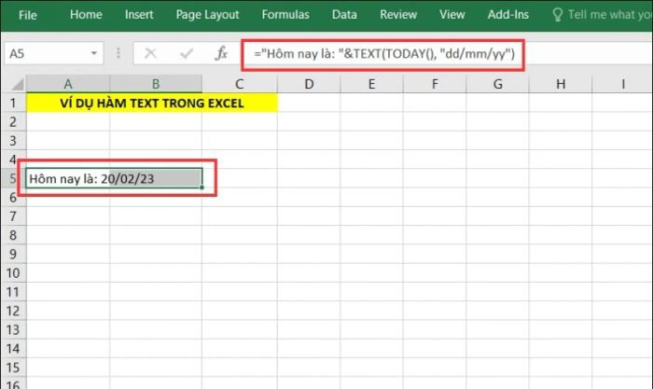
Task: Click the Cancel (X) formula icon
Action: point(150,53)
